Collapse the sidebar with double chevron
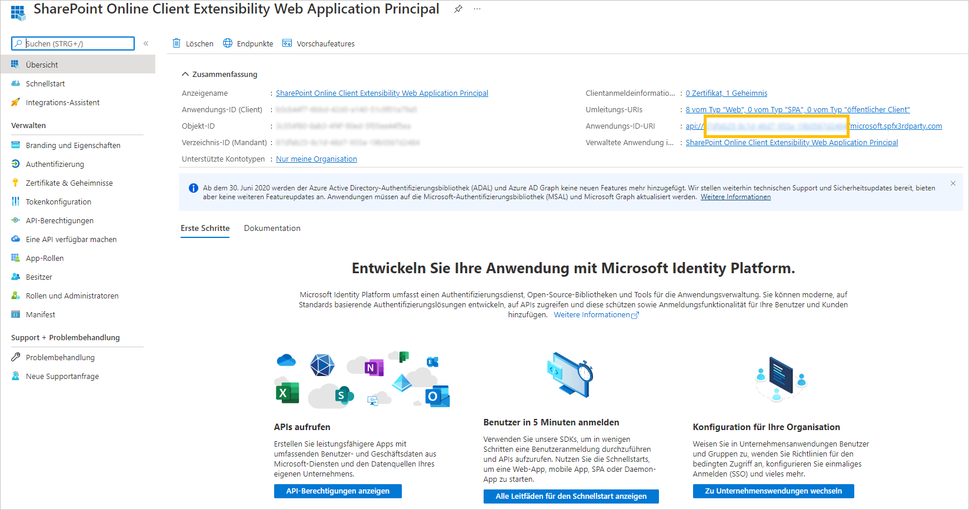Image resolution: width=969 pixels, height=510 pixels. [x=146, y=43]
